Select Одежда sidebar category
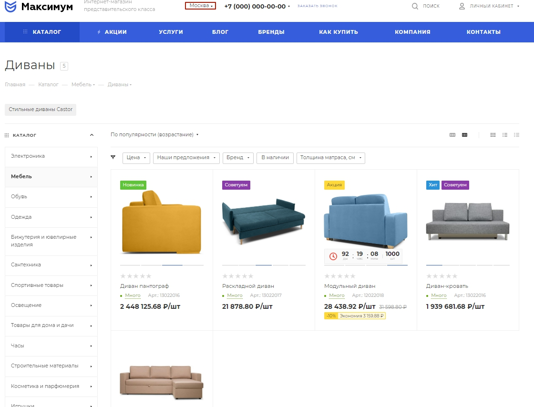534x407 pixels. 51,217
